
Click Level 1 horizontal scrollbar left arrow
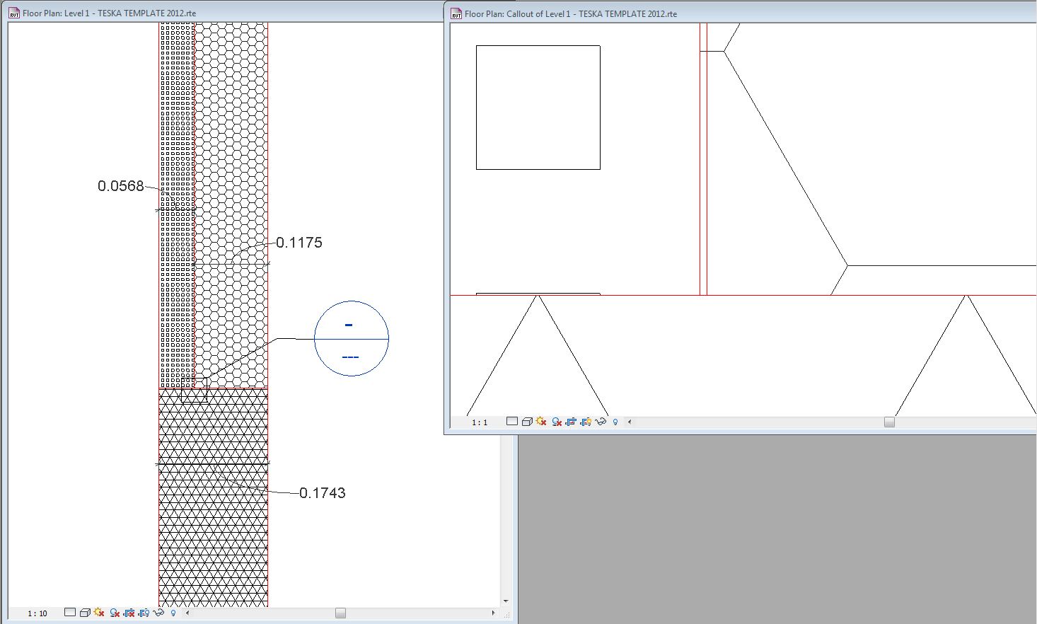point(187,613)
